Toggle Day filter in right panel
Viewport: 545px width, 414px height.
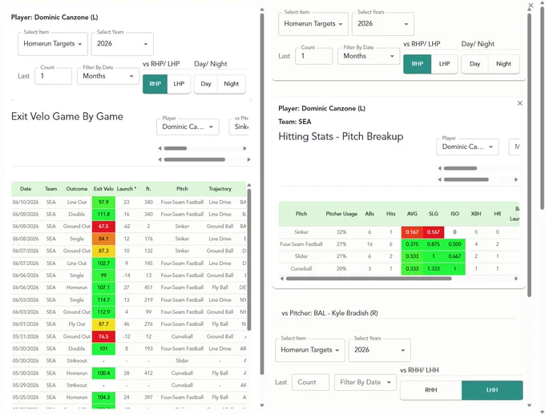click(x=474, y=64)
